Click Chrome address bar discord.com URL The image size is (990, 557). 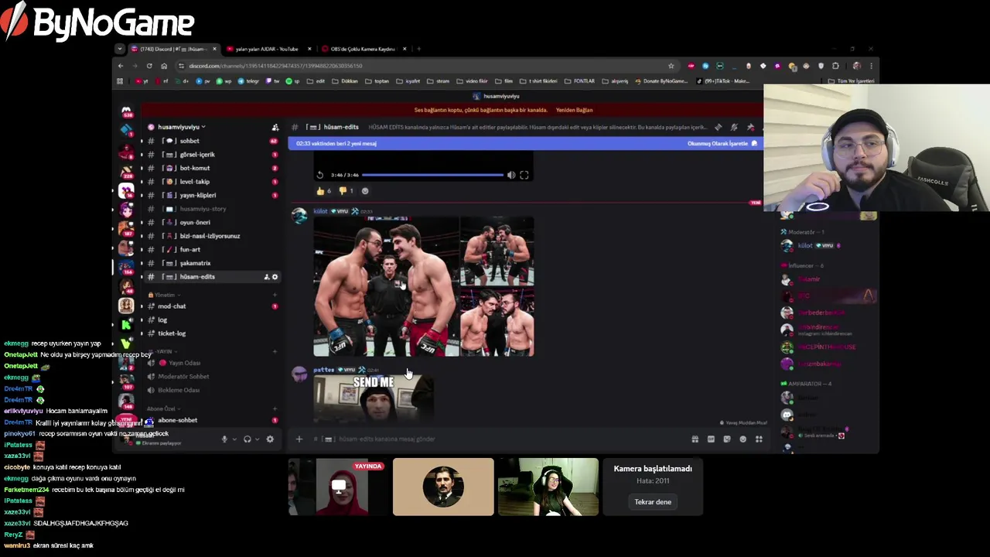(x=275, y=66)
